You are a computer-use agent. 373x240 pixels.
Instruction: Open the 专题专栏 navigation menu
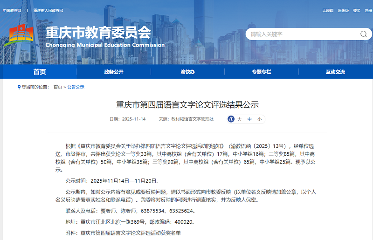(261, 72)
